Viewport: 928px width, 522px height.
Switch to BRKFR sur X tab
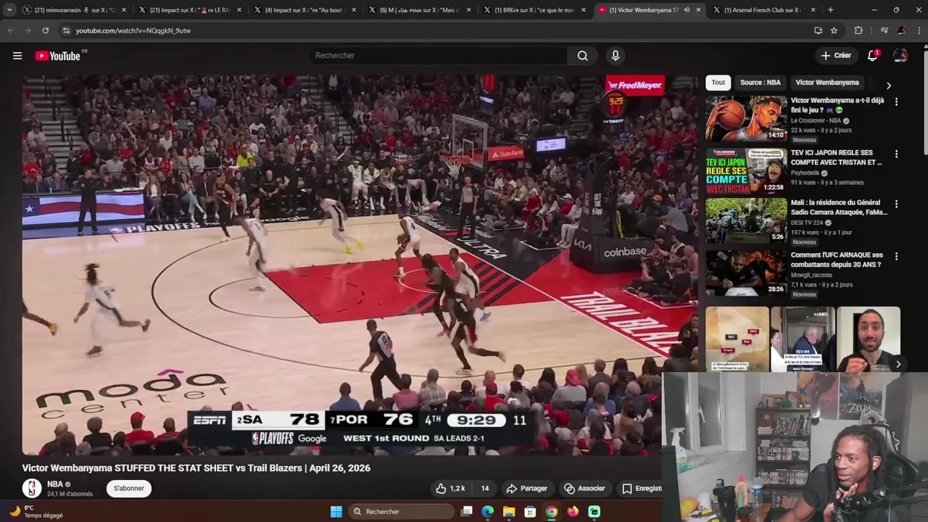(x=535, y=10)
